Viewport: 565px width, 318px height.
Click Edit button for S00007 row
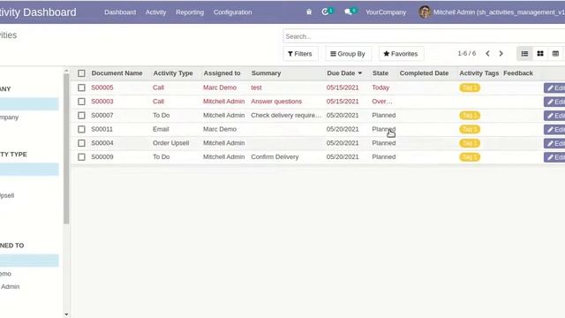554,116
